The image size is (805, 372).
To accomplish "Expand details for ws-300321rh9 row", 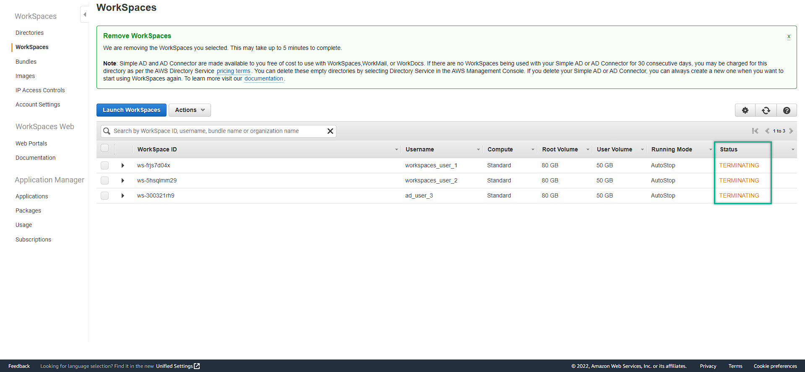I will pos(122,196).
